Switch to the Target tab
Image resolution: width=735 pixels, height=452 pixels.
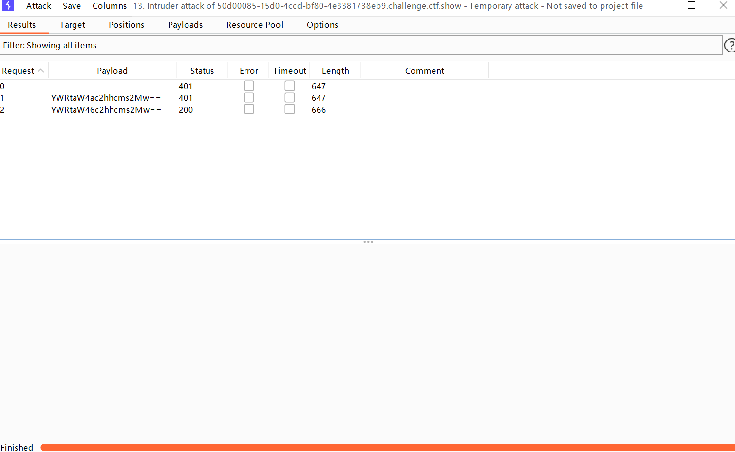(73, 25)
